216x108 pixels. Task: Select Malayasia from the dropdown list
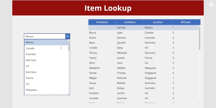[x=46, y=90]
